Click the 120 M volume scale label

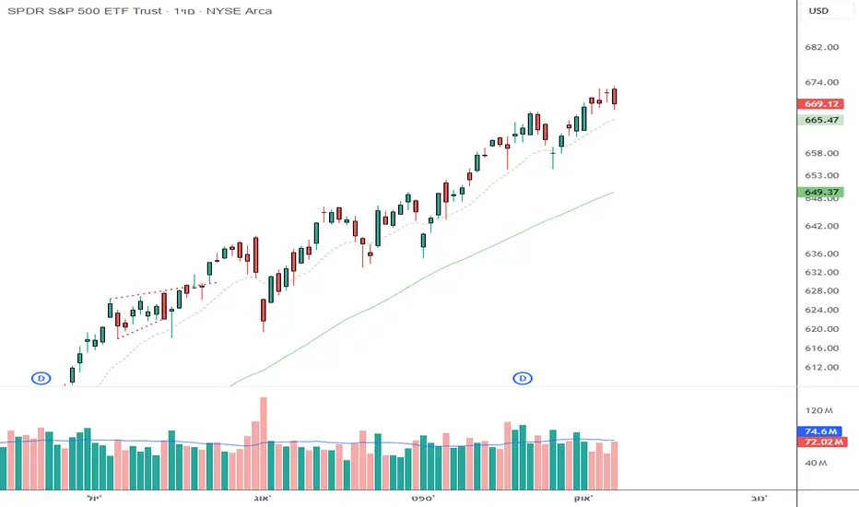[819, 410]
